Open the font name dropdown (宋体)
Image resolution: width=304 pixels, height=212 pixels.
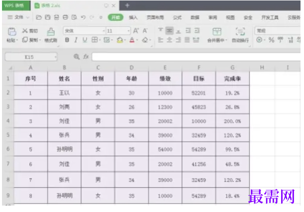pyautogui.click(x=104, y=31)
